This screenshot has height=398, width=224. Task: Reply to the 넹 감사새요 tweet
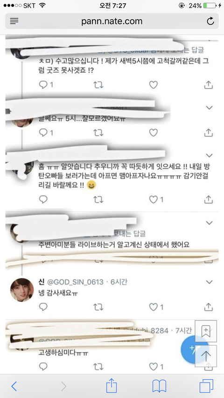click(43, 307)
